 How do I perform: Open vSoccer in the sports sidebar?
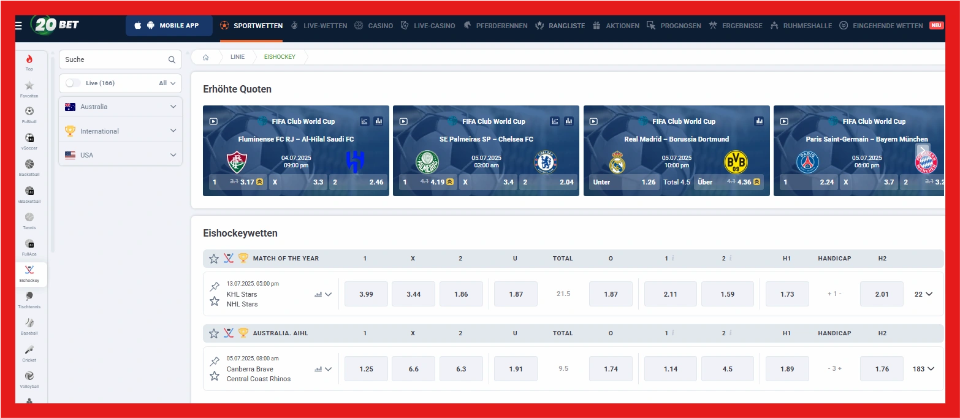click(29, 141)
